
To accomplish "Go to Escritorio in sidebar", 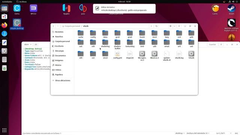I will coord(62,46).
